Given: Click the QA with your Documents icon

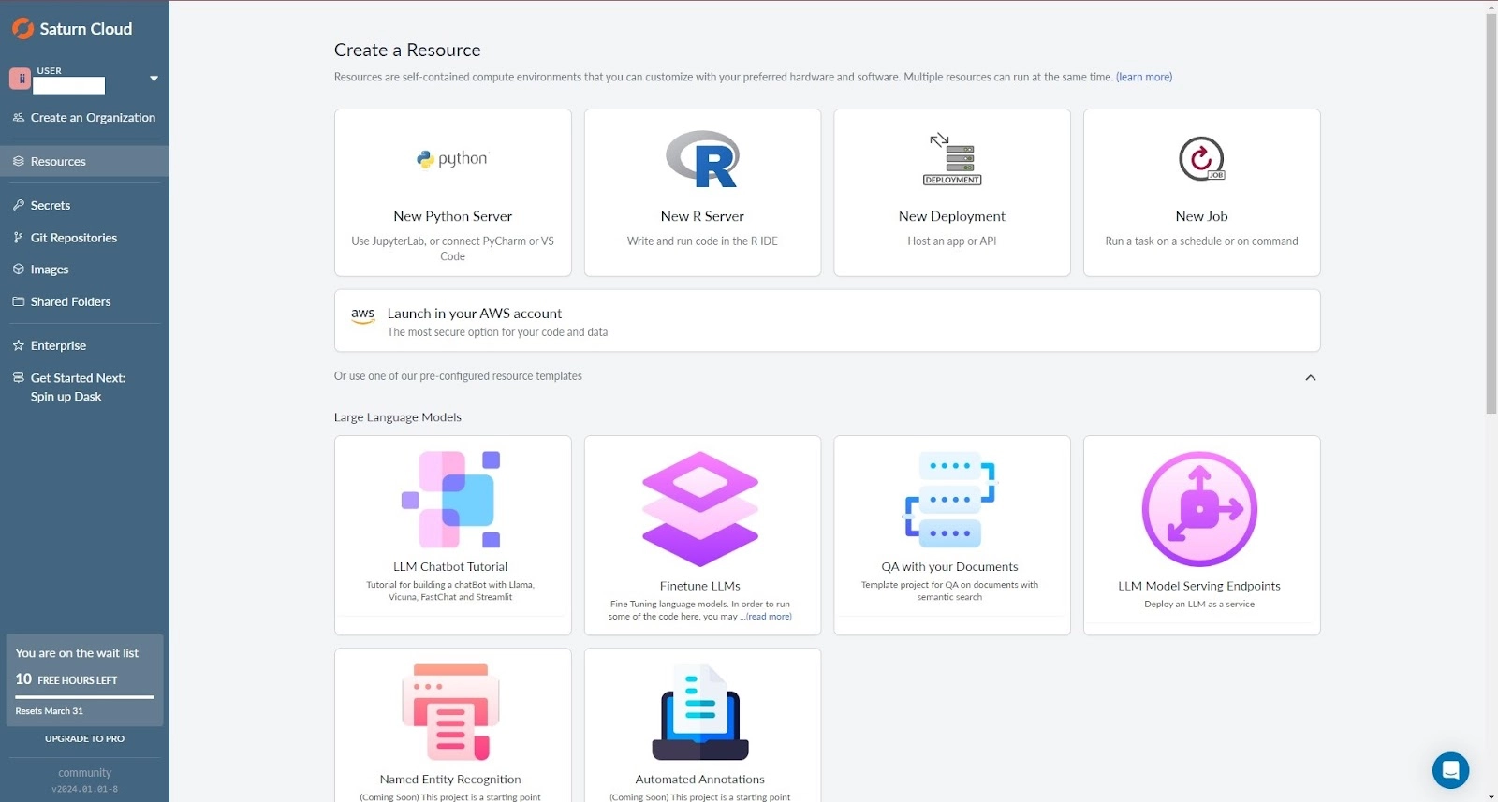Looking at the screenshot, I should [x=950, y=499].
